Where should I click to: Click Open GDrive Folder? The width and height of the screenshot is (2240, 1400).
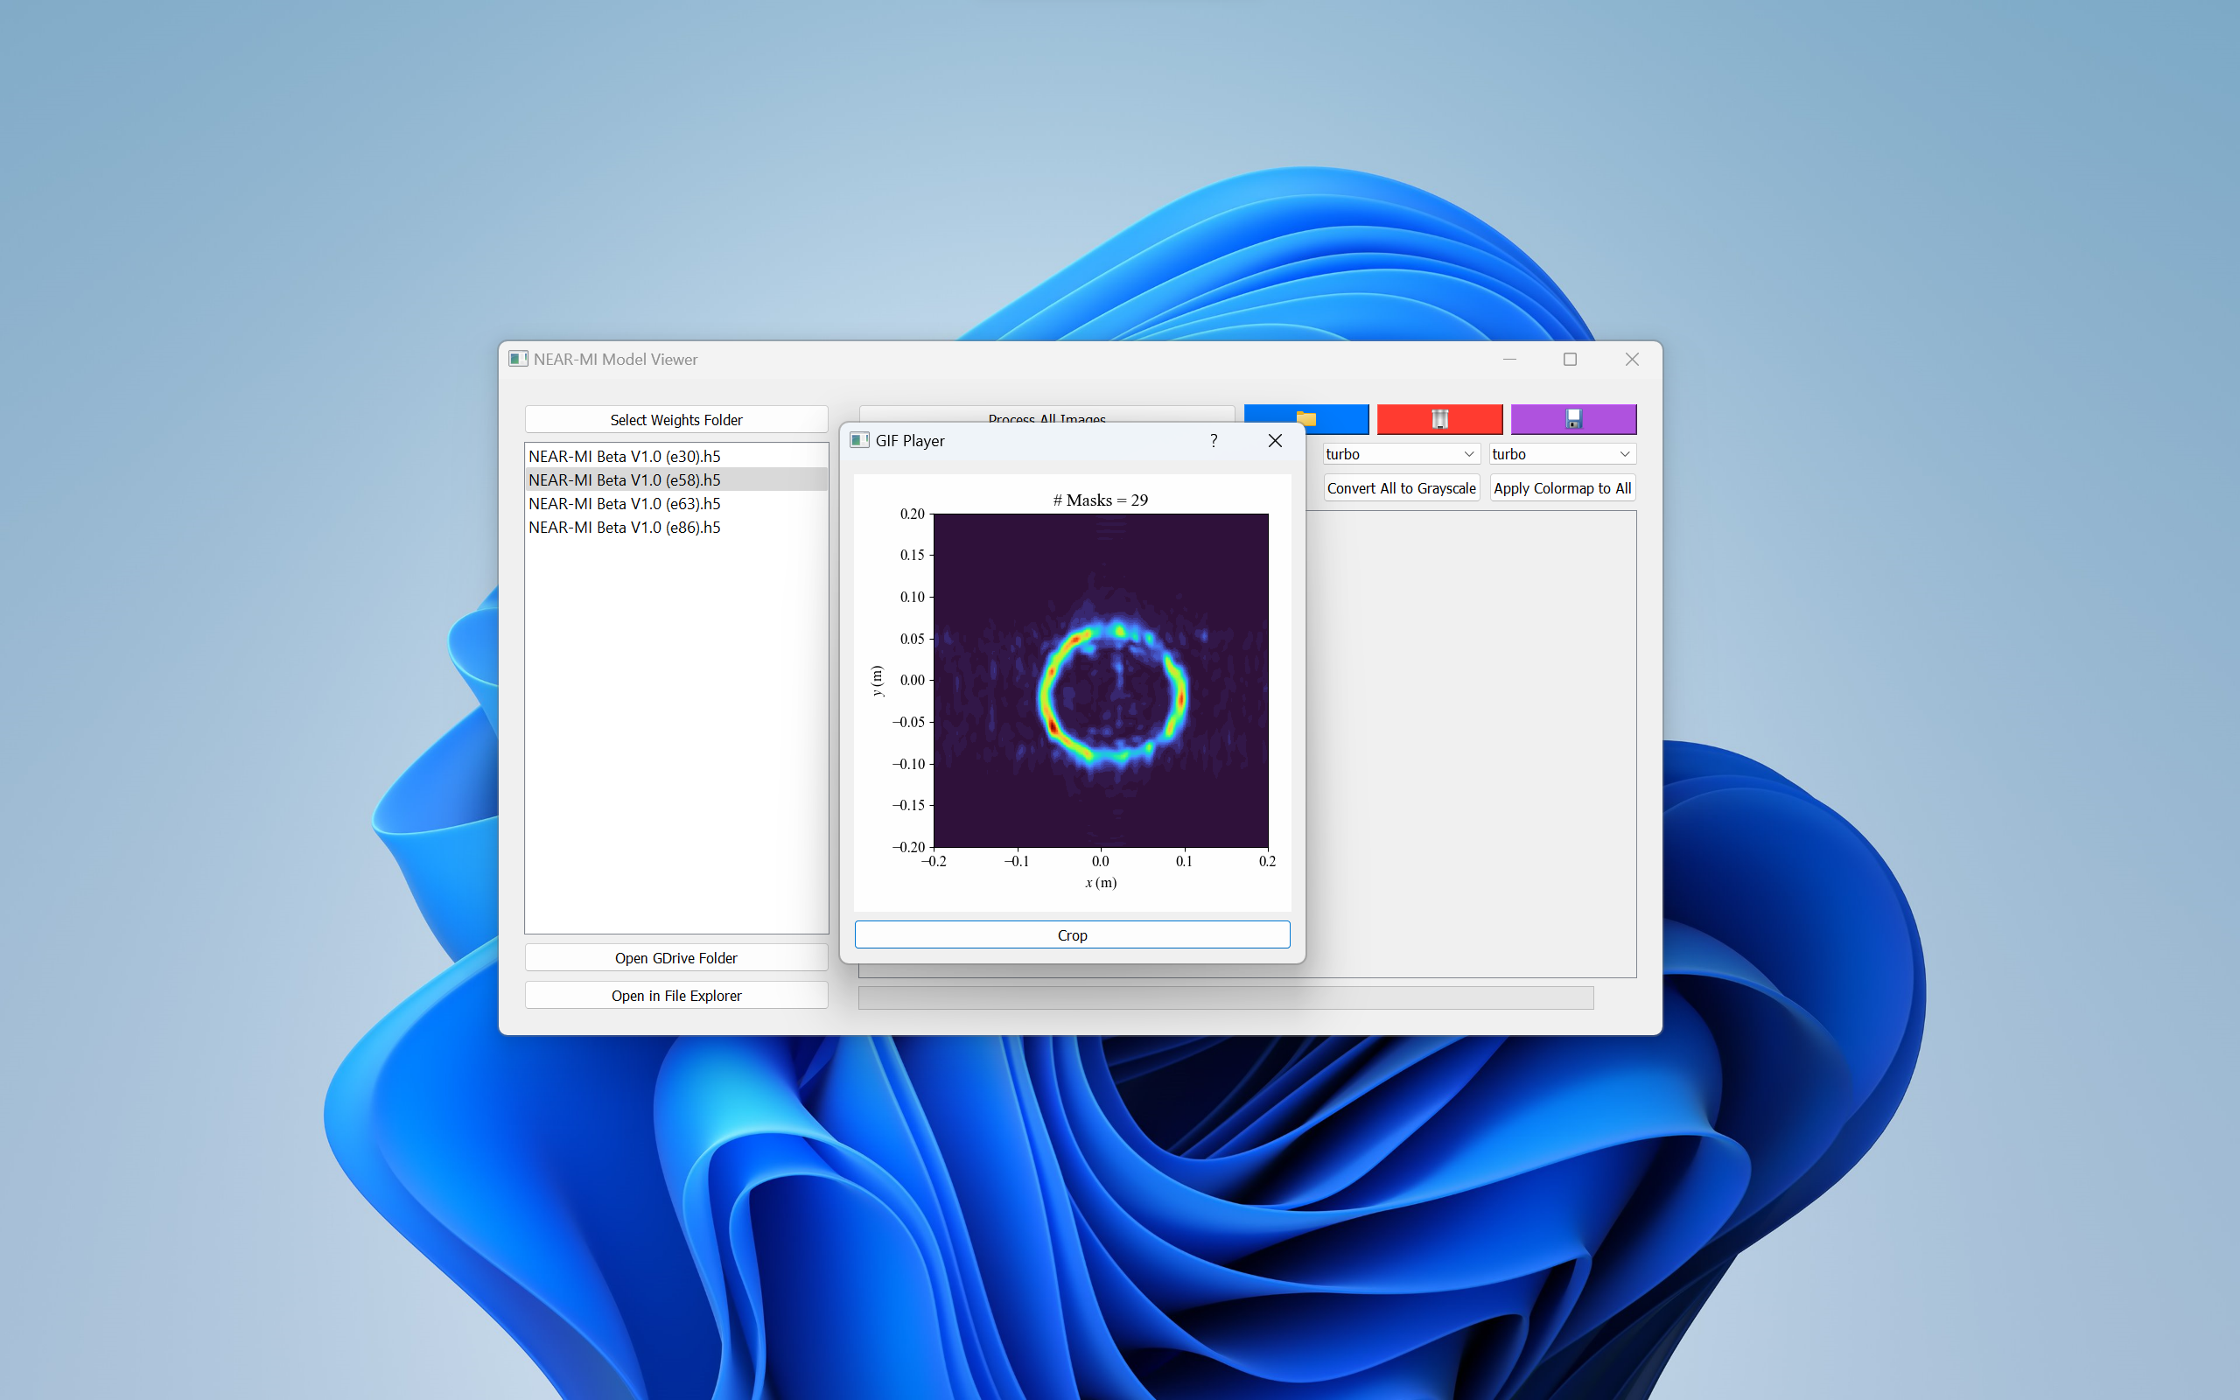[x=675, y=957]
